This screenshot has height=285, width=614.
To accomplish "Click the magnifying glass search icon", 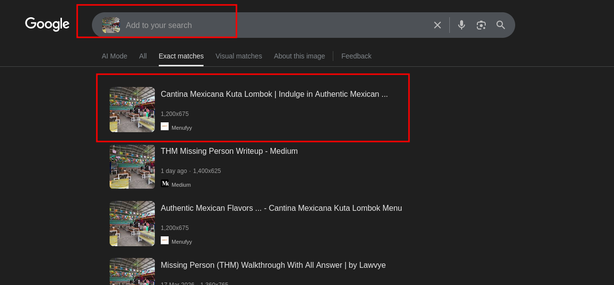I will click(500, 25).
